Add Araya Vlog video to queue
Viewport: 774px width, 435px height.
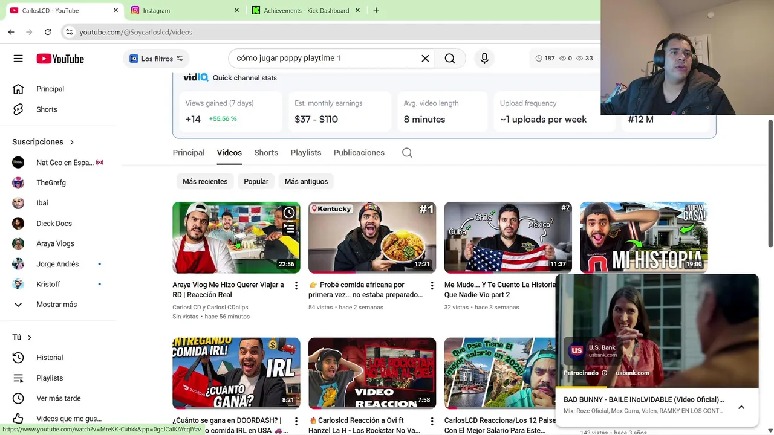[x=289, y=229]
